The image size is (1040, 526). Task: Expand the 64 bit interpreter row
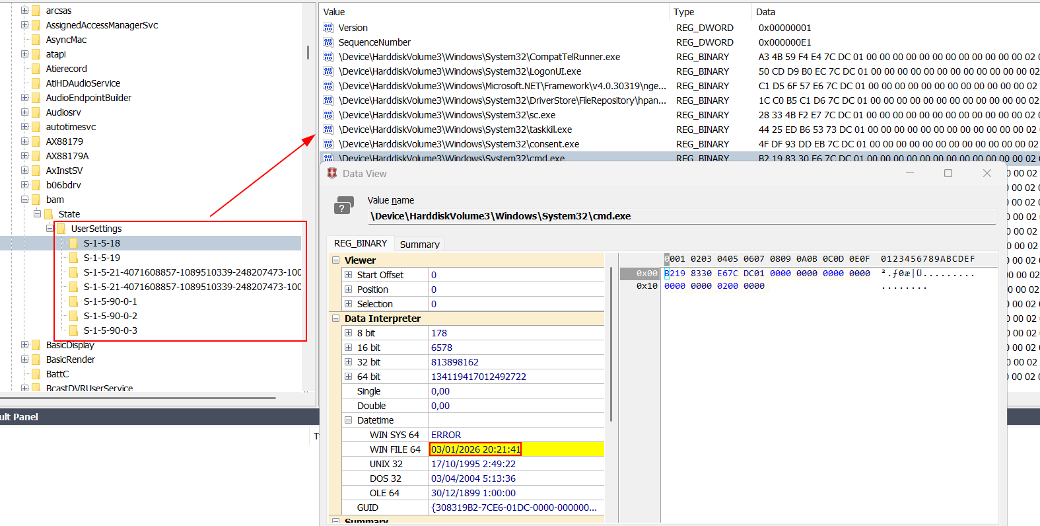348,377
